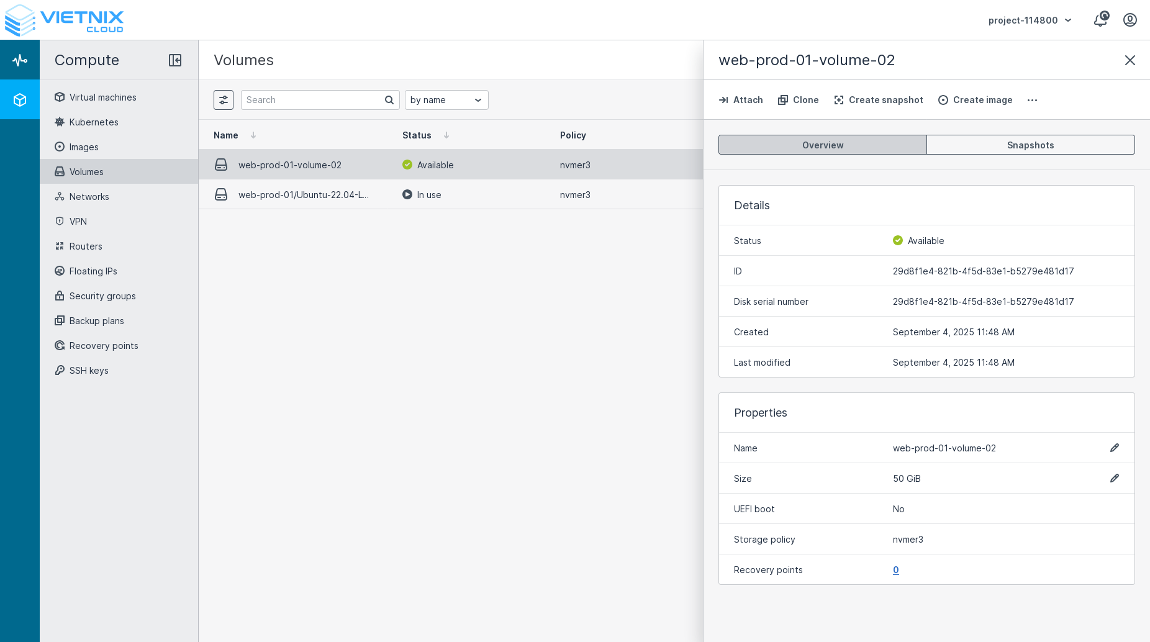Click the monitoring pulse icon in left rail

[20, 60]
